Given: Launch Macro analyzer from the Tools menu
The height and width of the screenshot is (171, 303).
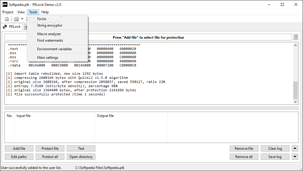Looking at the screenshot, I should [58, 34].
